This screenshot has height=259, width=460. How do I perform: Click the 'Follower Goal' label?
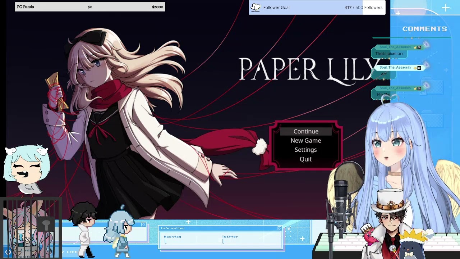(276, 7)
